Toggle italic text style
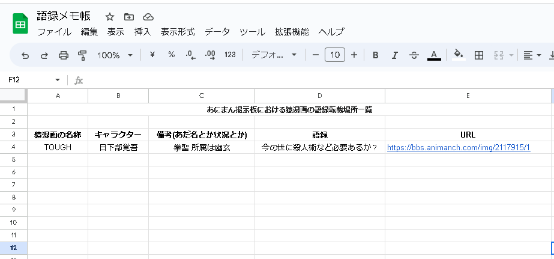This screenshot has width=554, height=259. pos(395,55)
